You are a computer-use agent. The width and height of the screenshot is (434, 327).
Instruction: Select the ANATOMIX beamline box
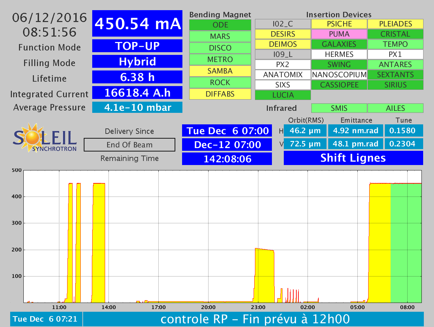pos(283,75)
